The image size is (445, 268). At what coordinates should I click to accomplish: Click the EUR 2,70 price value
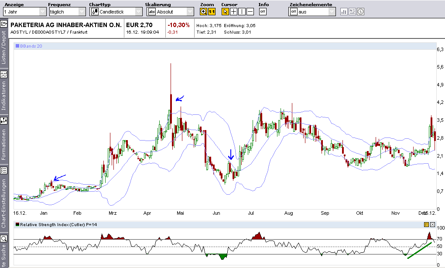coord(139,25)
